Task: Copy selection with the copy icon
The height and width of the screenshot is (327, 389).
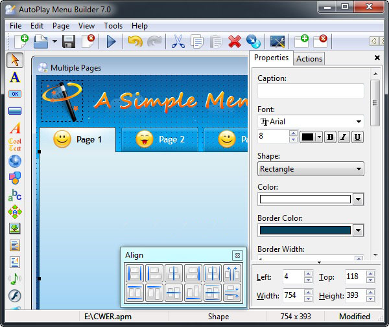Action: coord(197,41)
